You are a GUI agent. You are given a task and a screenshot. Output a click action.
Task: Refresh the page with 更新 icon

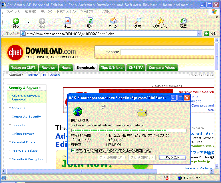tap(90, 21)
